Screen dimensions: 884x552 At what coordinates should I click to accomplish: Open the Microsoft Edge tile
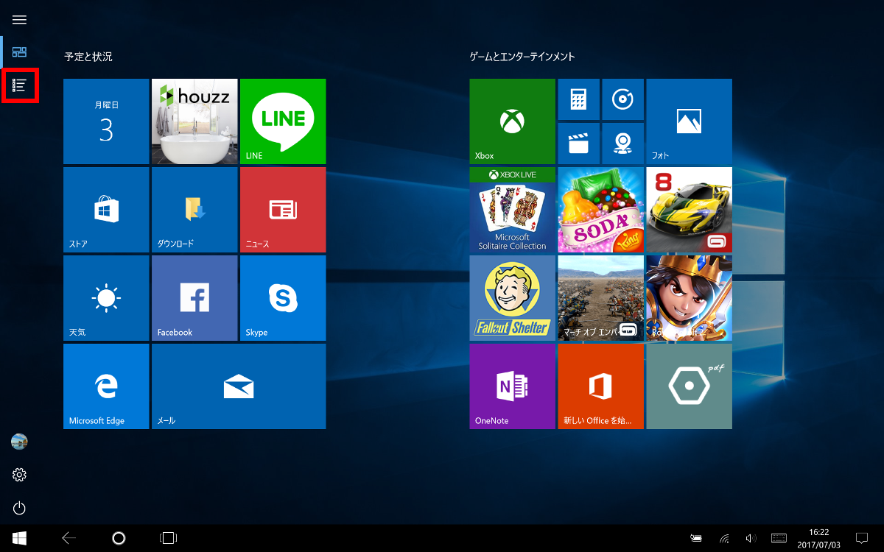click(x=106, y=386)
